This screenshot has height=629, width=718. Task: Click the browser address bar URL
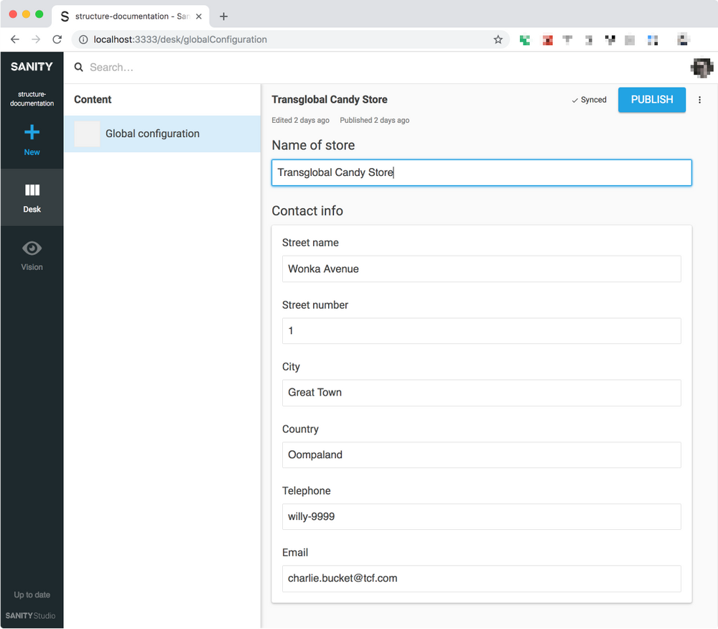click(x=180, y=39)
